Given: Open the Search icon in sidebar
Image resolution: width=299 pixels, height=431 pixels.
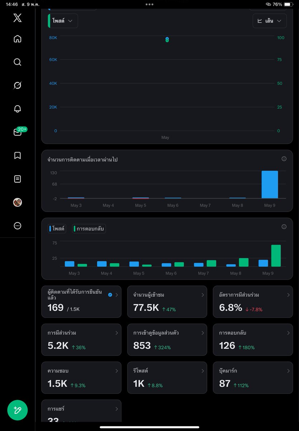Looking at the screenshot, I should click(x=17, y=62).
